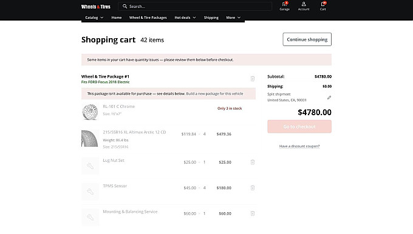Image resolution: width=413 pixels, height=234 pixels.
Task: Click the Go to checkout button
Action: click(x=299, y=127)
